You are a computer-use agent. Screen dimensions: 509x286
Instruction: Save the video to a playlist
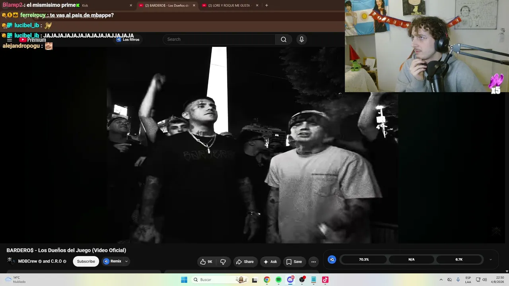click(294, 262)
